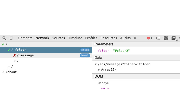
Task: Click the red X on /:message route
Action: point(15,55)
